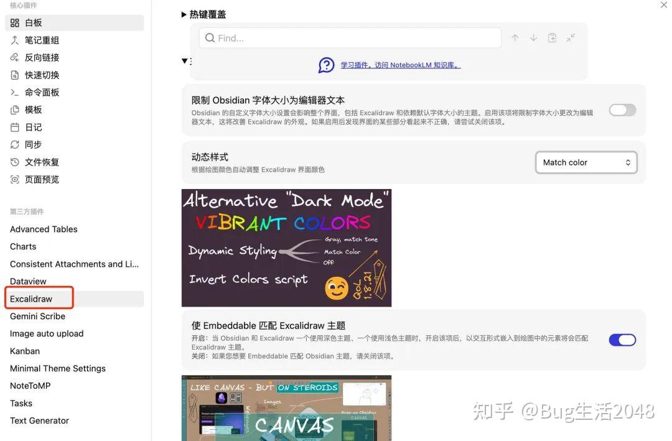Click the 页面预览 page preview icon
Screen dimensions: 672x441
click(14, 180)
